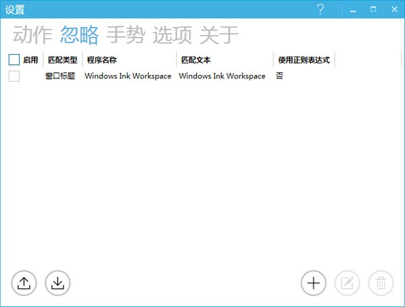Select Windows Ink Workspace under 匹配文本
The width and height of the screenshot is (405, 307).
point(222,76)
